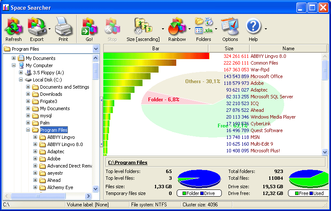The height and width of the screenshot is (211, 331).
Task: Open the Program Files path combo box
Action: pyautogui.click(x=96, y=49)
